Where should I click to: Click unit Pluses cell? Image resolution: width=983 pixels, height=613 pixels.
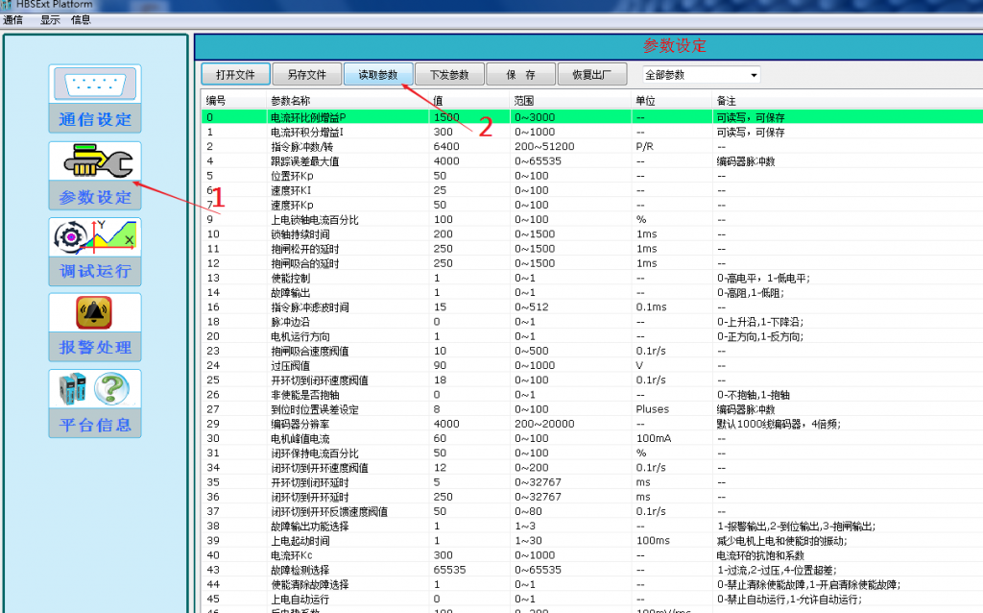(652, 409)
